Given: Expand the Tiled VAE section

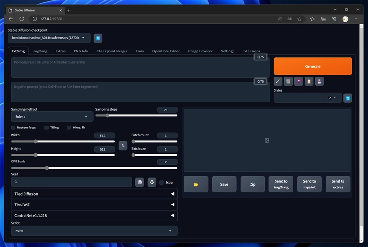Looking at the screenshot, I should pyautogui.click(x=94, y=204).
